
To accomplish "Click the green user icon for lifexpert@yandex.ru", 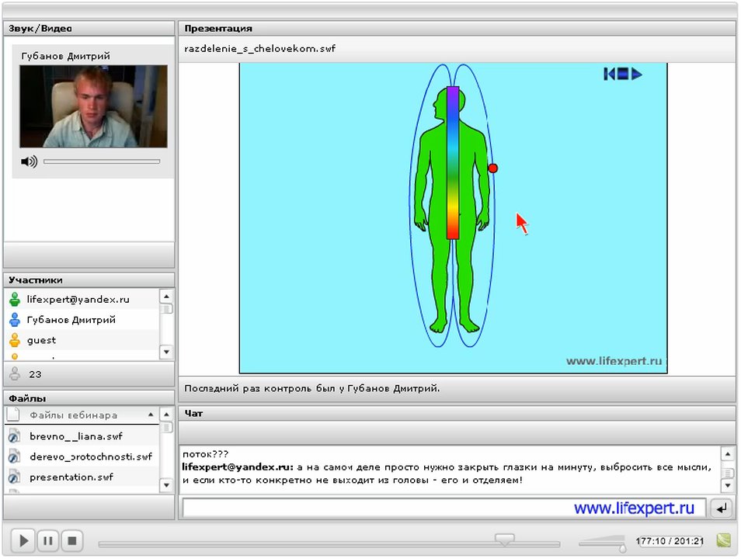I will tap(15, 299).
